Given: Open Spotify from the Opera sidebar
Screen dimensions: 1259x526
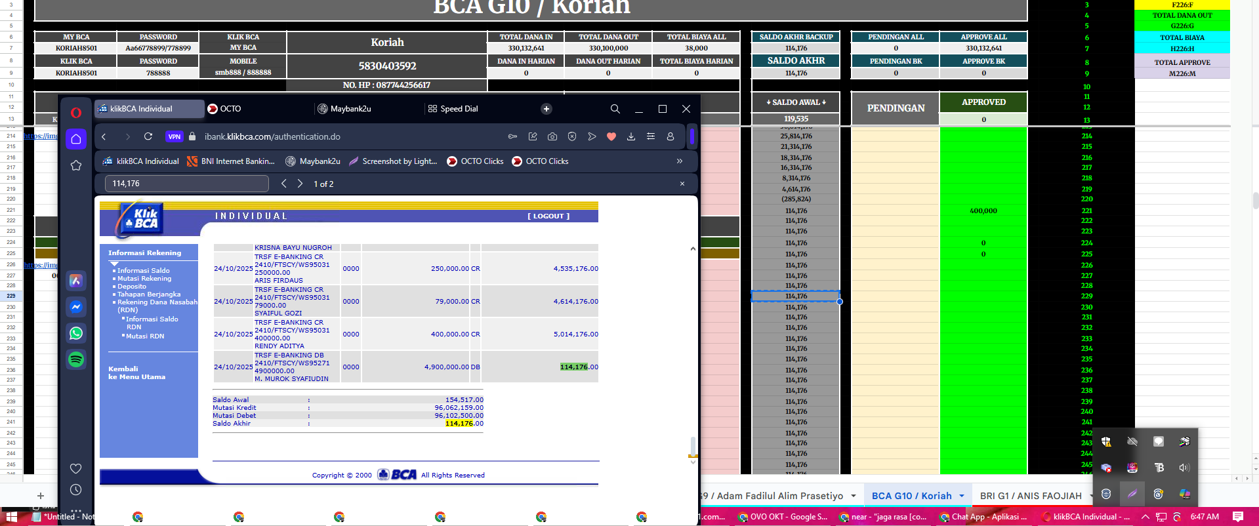Looking at the screenshot, I should pyautogui.click(x=76, y=359).
